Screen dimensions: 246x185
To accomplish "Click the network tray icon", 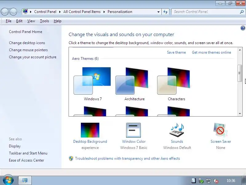I will tap(208, 181).
